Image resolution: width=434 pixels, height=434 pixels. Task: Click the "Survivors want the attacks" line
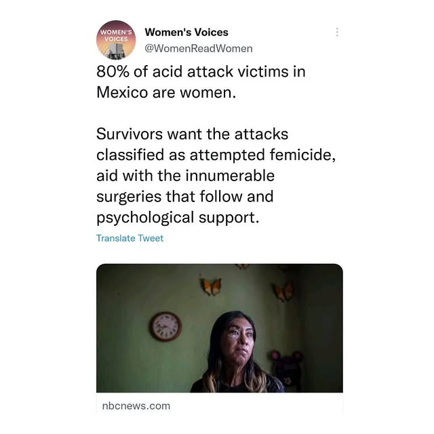tap(192, 134)
